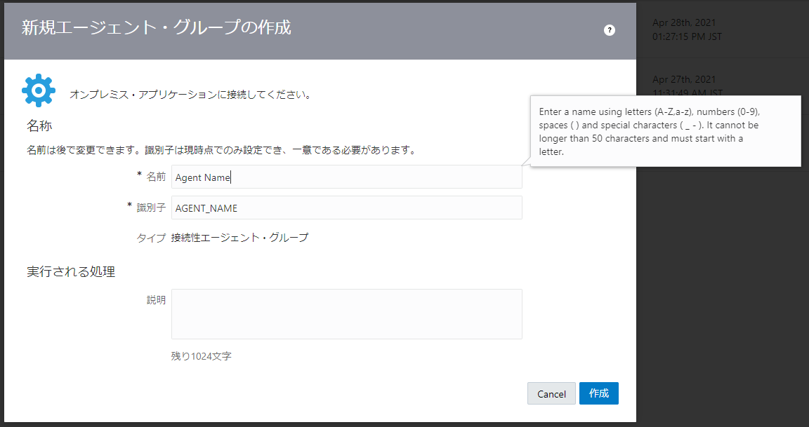809x427 pixels.
Task: Click the 作成 button
Action: [598, 393]
